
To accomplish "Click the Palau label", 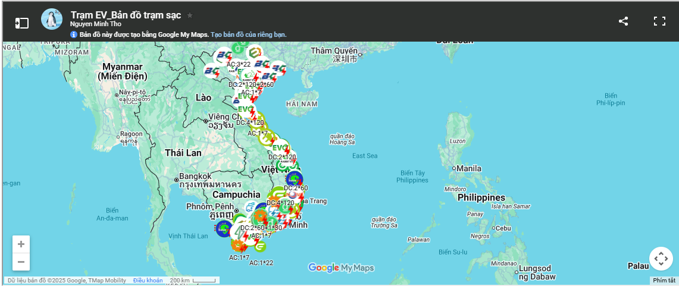I will point(639,266).
